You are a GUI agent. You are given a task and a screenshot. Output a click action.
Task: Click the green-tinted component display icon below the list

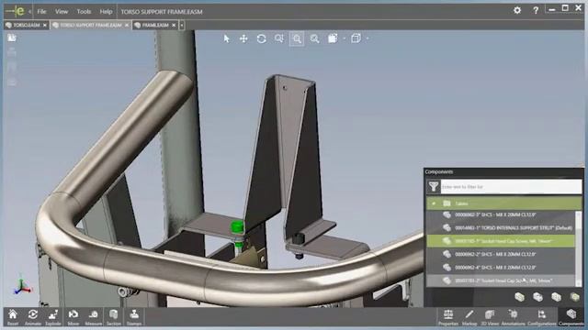click(x=575, y=297)
